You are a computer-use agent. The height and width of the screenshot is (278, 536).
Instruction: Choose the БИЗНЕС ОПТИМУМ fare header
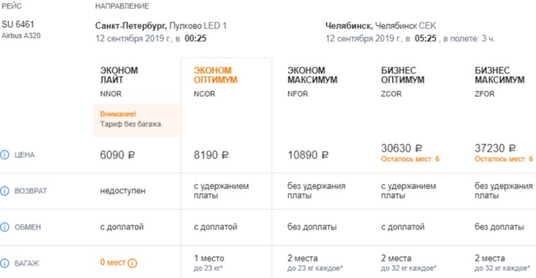[x=402, y=75]
